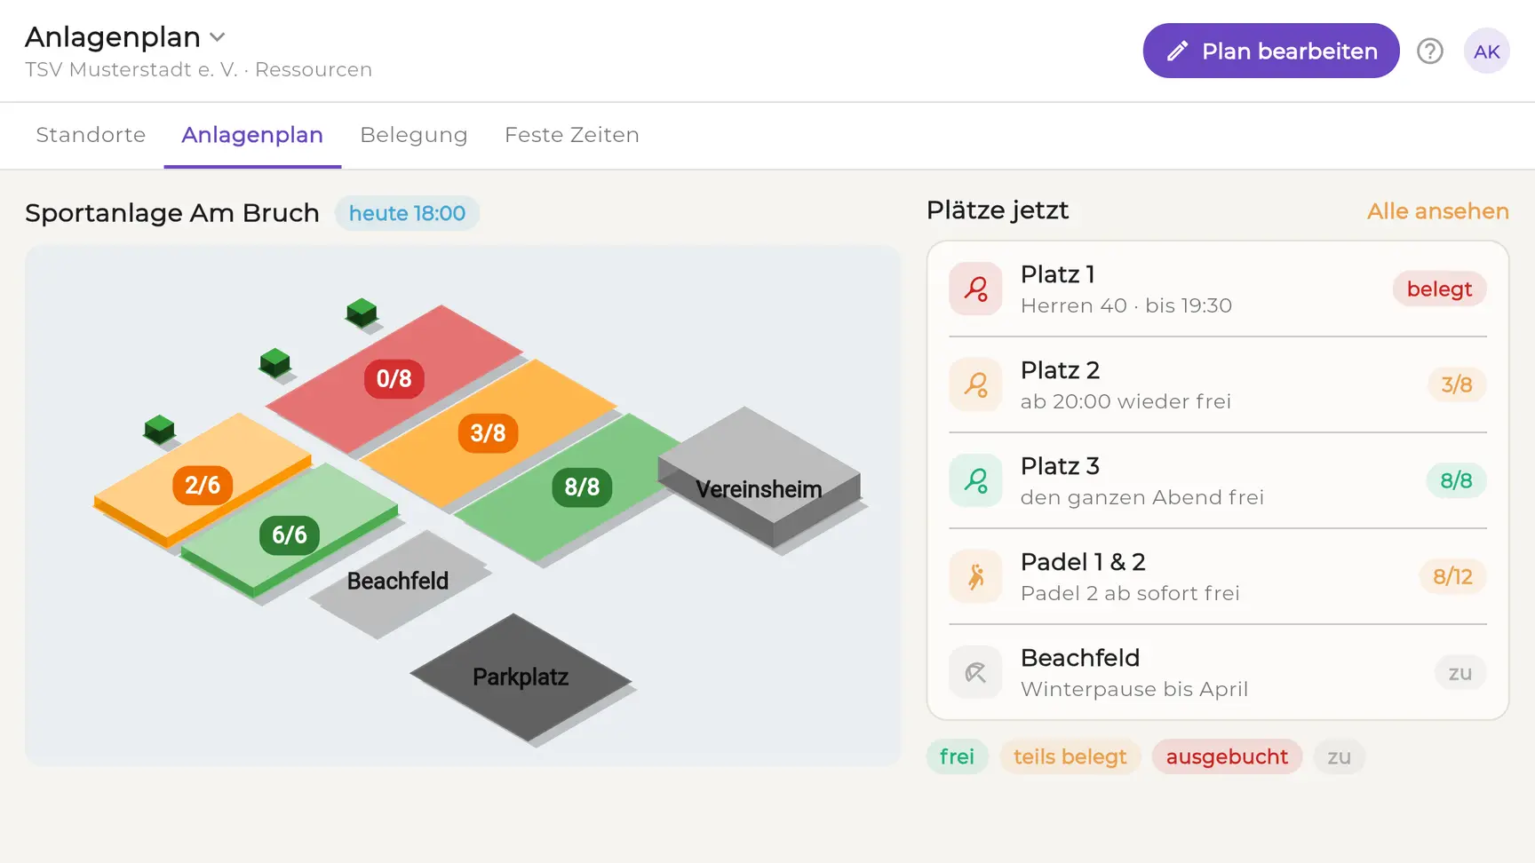1535x863 pixels.
Task: Open the Belegung tab
Action: [x=414, y=135]
